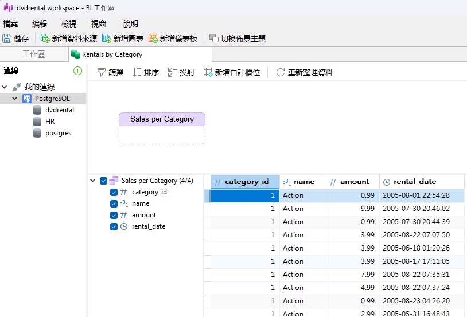Click the 新增資料來源 add data source button

click(69, 39)
